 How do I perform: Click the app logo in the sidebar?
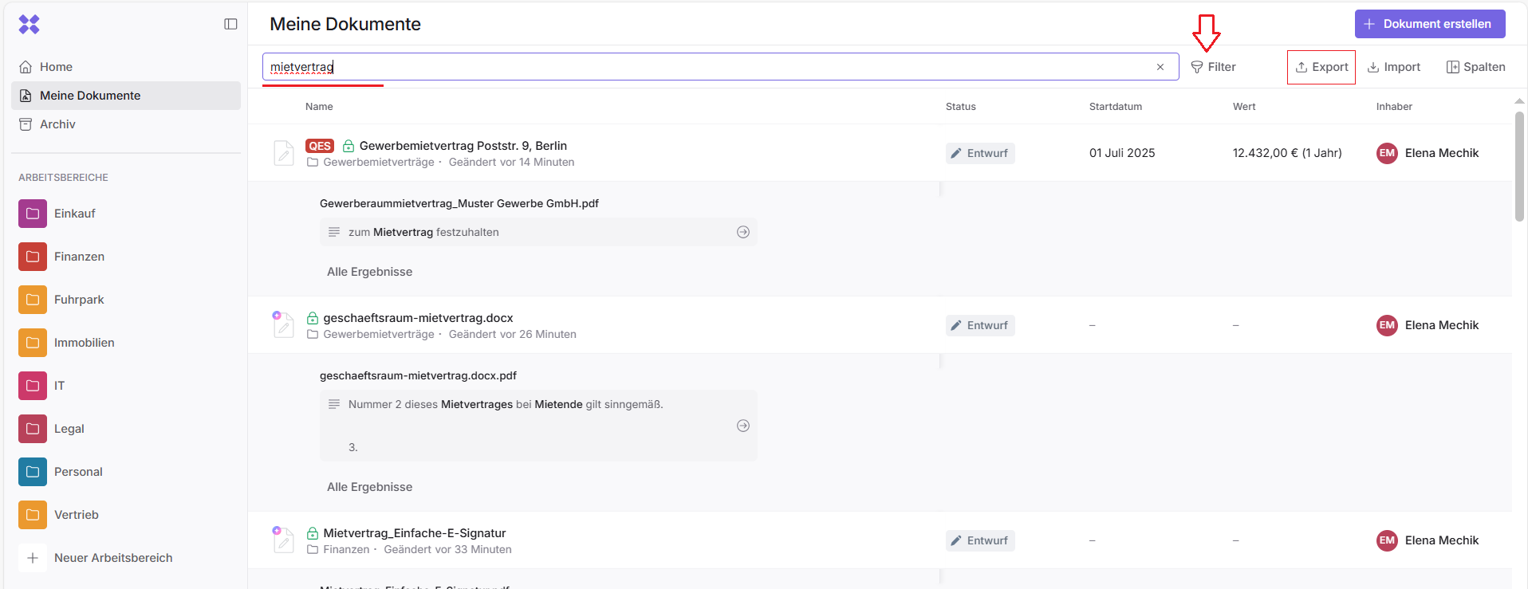pos(30,25)
